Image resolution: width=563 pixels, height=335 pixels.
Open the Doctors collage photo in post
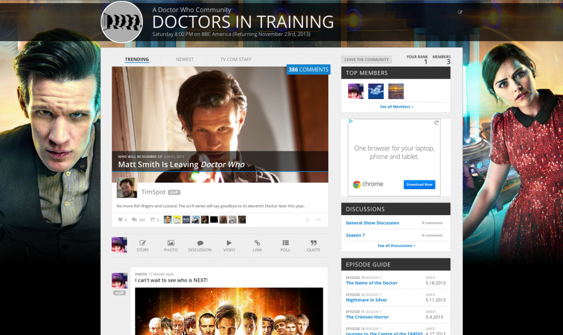click(x=229, y=311)
